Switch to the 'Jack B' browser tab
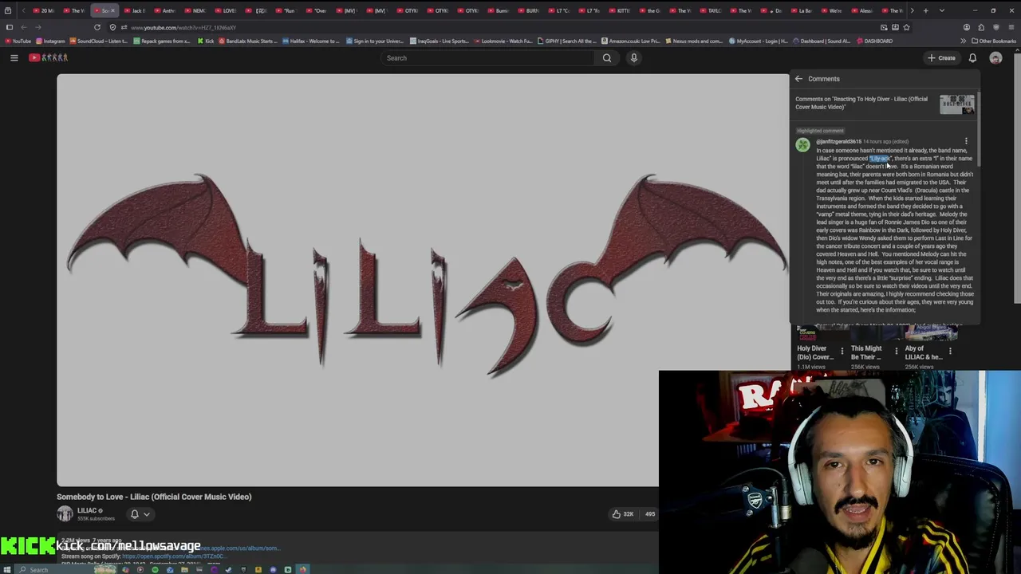 click(134, 10)
